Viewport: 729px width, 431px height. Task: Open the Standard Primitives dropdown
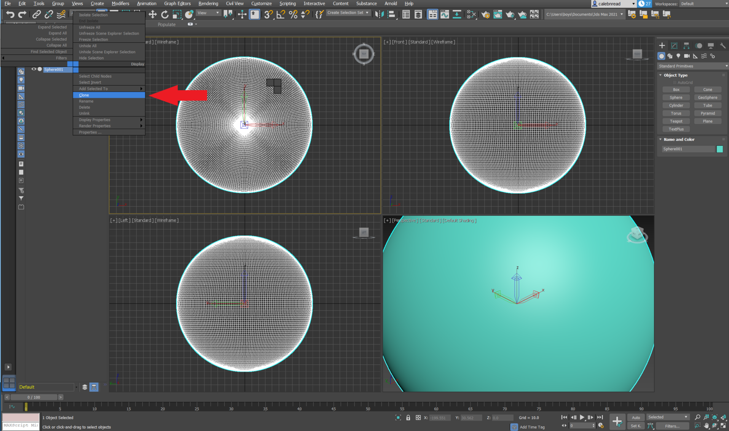coord(693,66)
